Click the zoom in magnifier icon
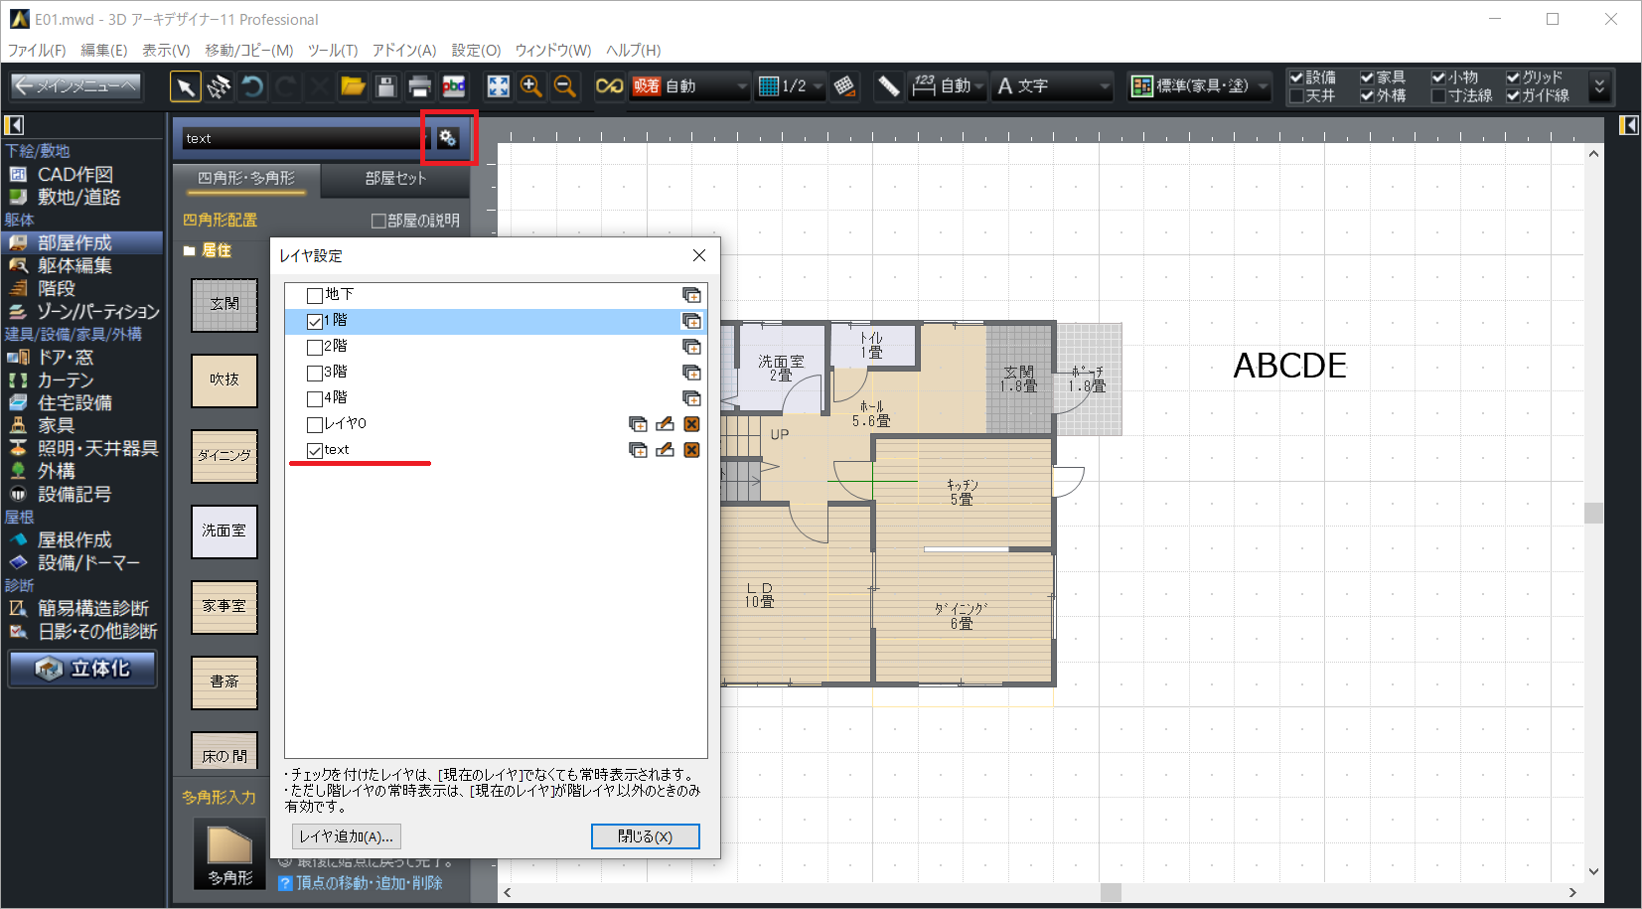 pyautogui.click(x=531, y=86)
